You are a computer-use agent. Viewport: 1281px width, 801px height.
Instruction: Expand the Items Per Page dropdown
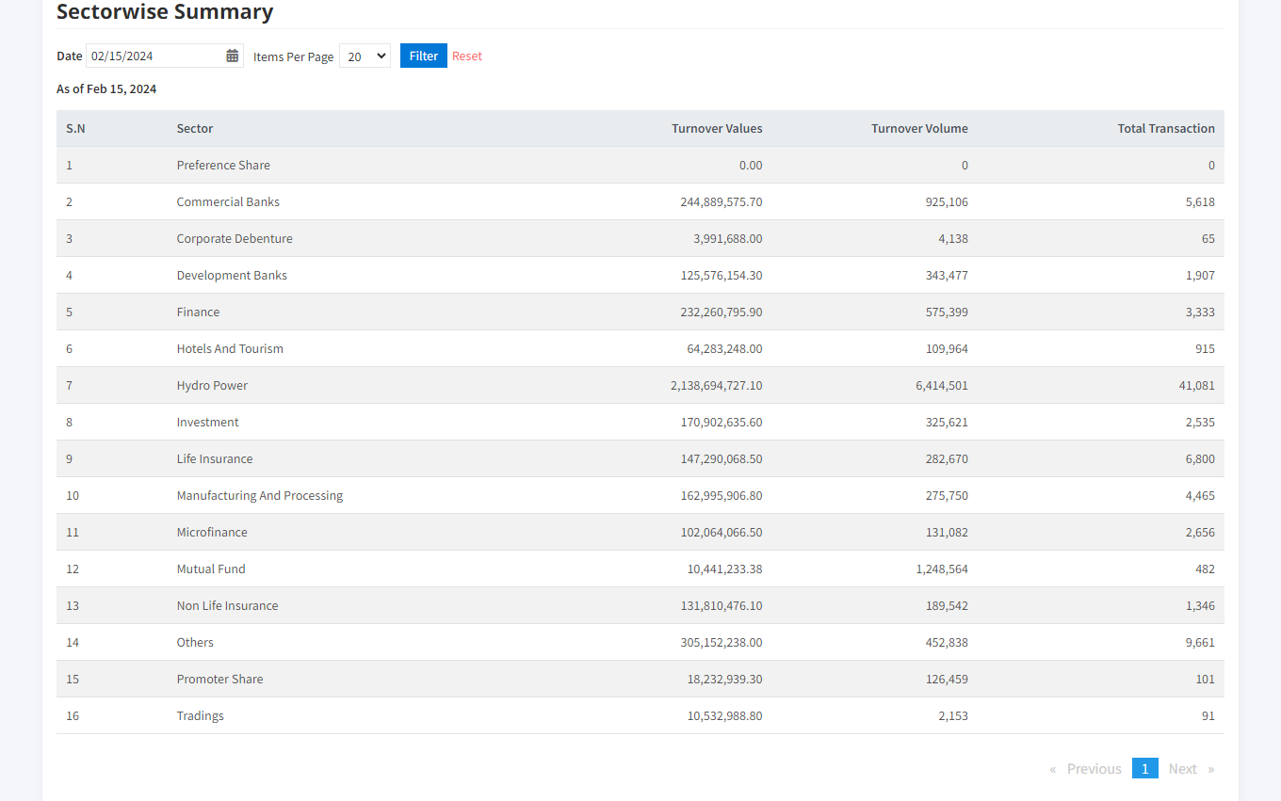tap(365, 56)
